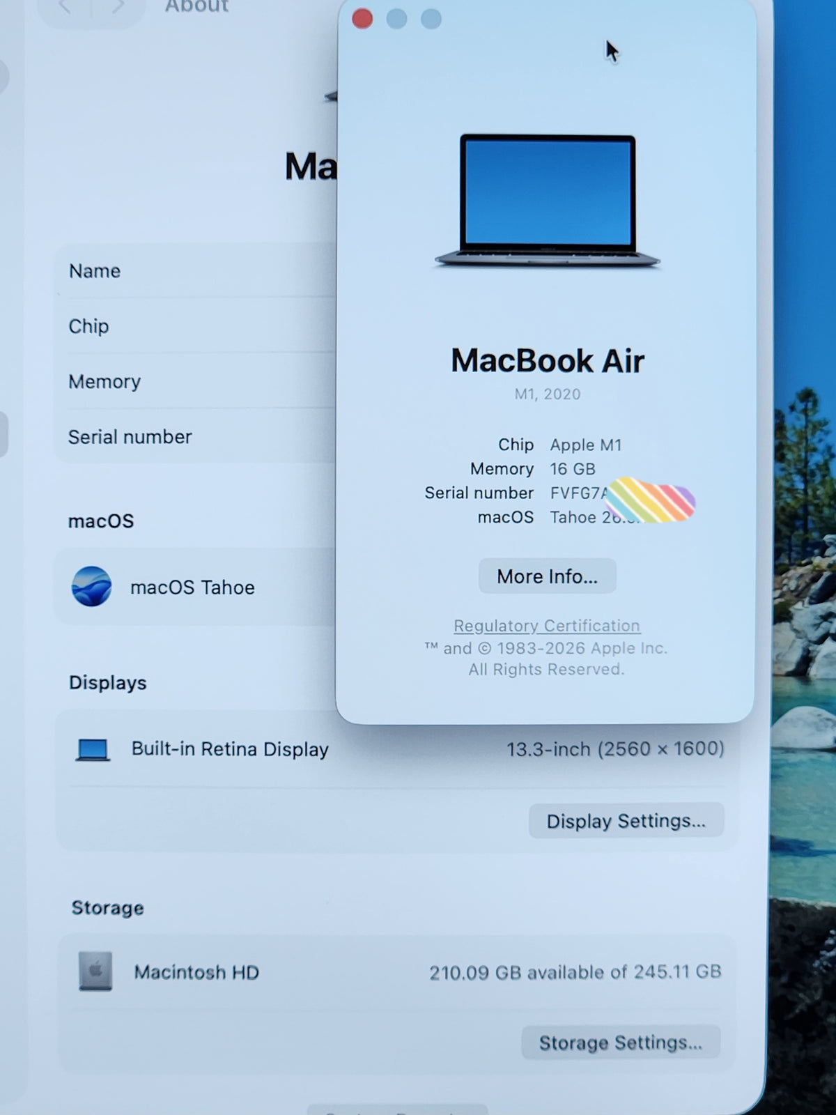This screenshot has width=836, height=1115.
Task: Click the 16 GB memory value
Action: [573, 469]
